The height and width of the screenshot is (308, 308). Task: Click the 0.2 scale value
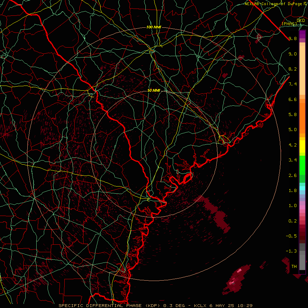click(293, 221)
